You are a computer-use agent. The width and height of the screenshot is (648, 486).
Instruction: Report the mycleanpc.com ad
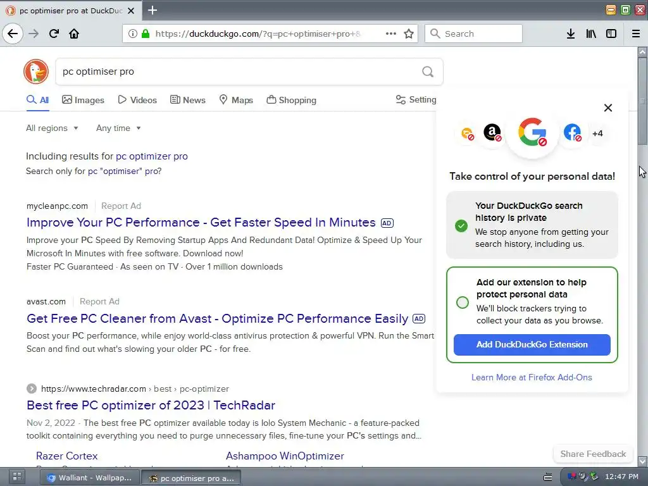121,206
